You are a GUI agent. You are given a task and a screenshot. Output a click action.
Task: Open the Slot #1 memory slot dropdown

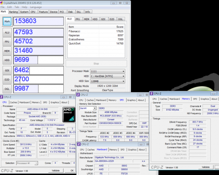(x=88, y=108)
